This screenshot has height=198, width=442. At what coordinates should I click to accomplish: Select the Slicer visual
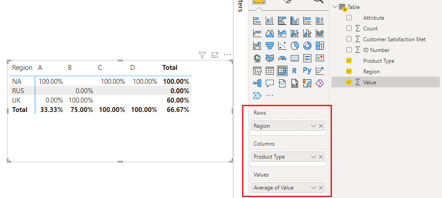(x=257, y=71)
